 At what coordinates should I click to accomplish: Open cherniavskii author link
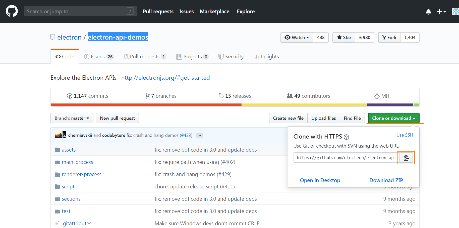coord(80,135)
